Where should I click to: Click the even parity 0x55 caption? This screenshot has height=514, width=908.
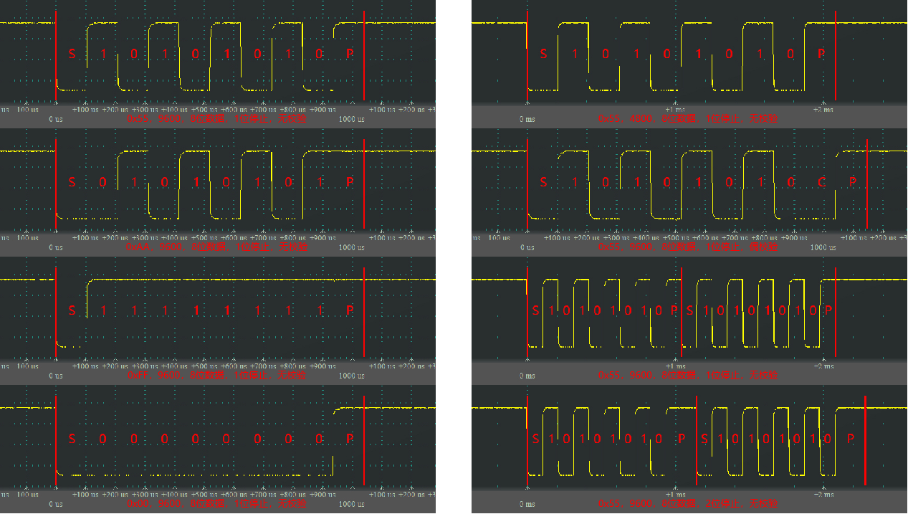coord(687,247)
